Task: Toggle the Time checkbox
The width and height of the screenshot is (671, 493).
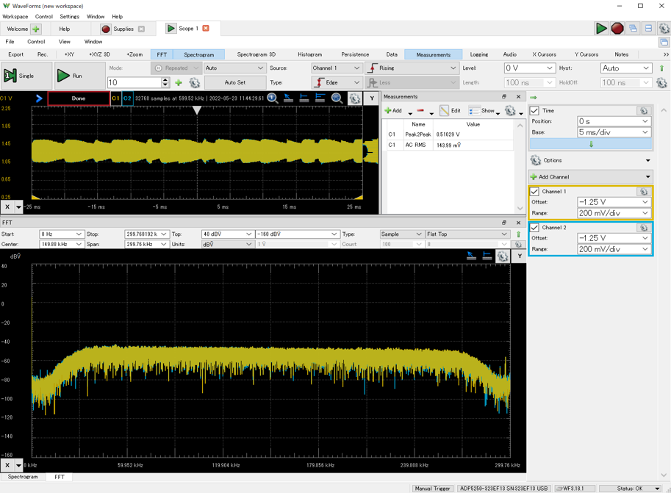Action: (x=535, y=111)
